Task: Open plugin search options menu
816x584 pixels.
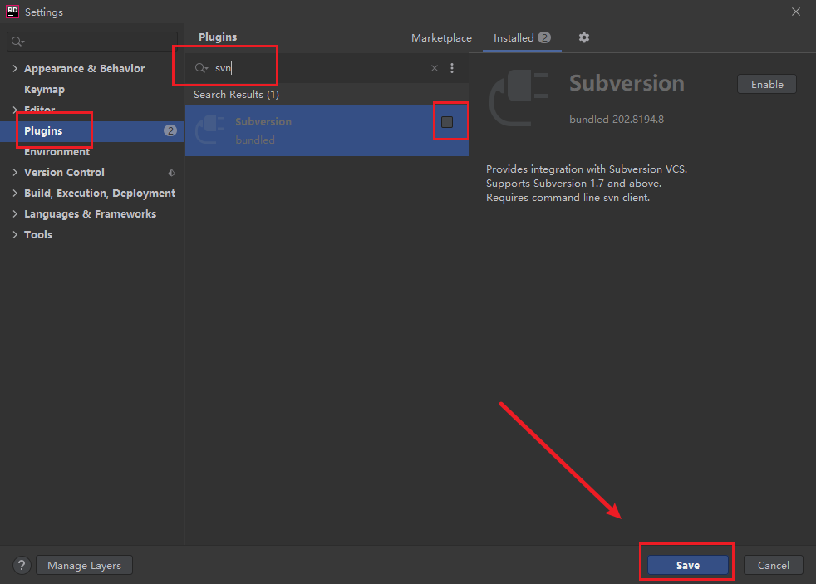Action: (x=452, y=69)
